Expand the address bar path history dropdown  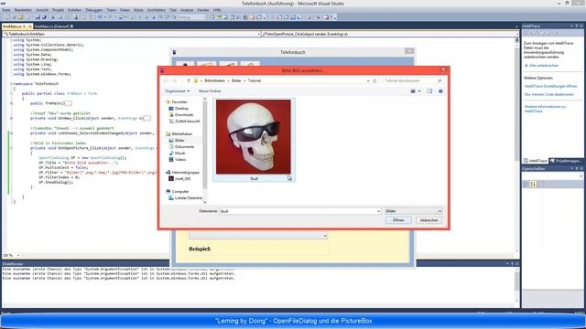(368, 80)
